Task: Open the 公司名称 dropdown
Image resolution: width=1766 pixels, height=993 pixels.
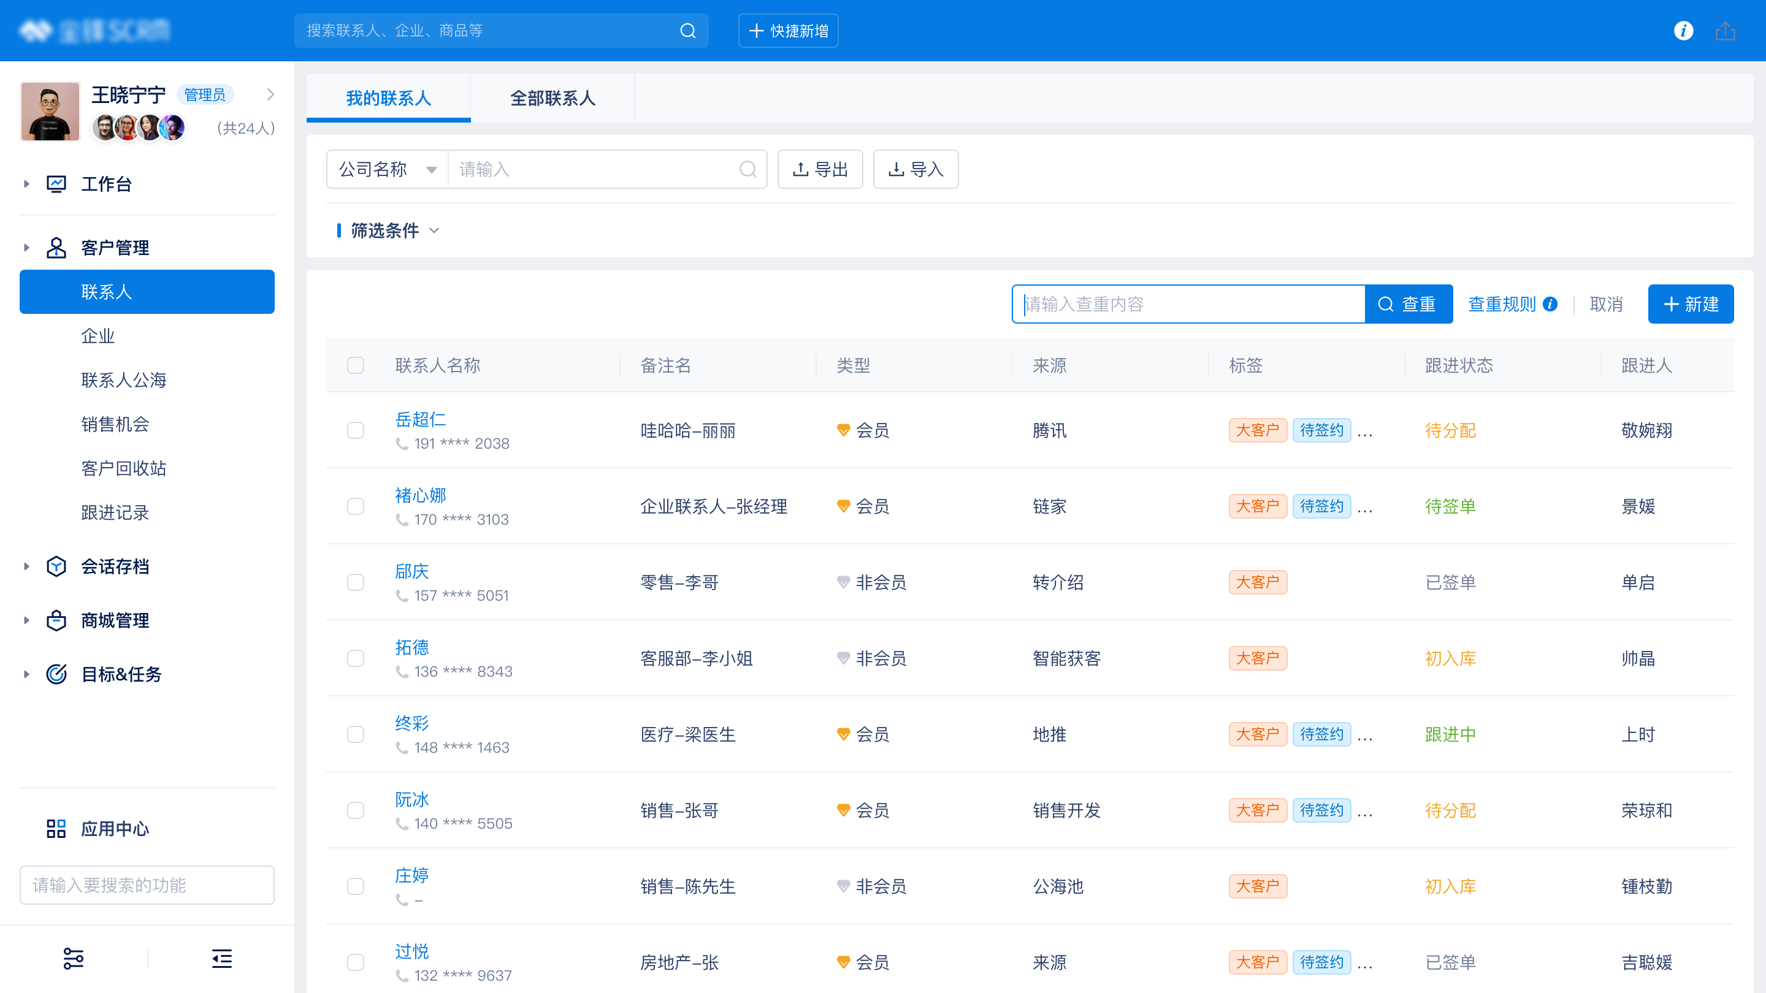Action: coord(388,169)
